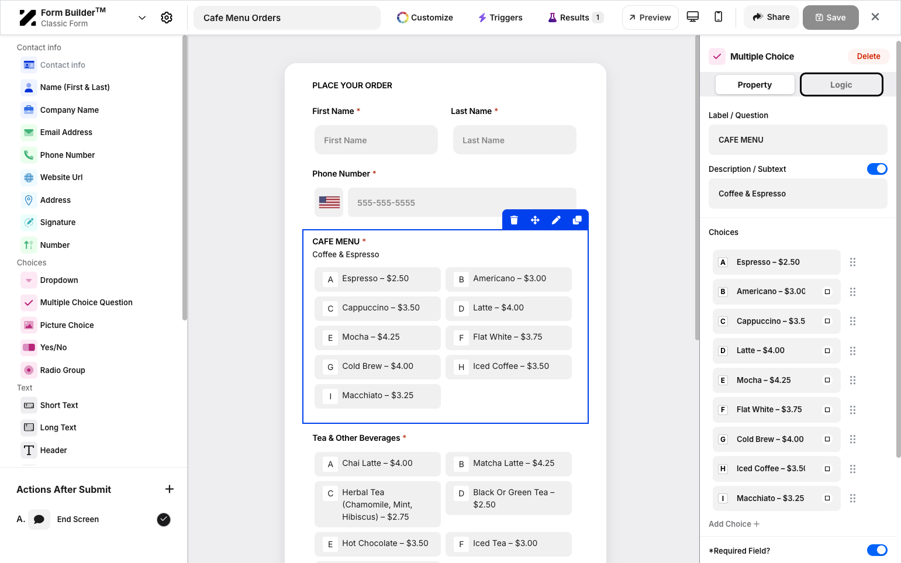
Task: Add Dropdown element
Action: [x=49, y=280]
